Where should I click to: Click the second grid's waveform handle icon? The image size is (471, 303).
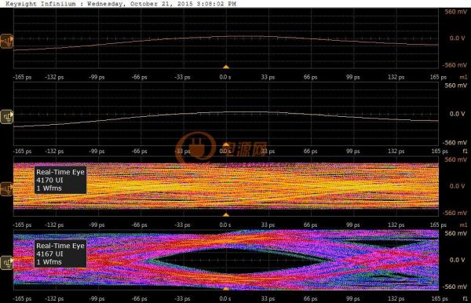(6, 117)
